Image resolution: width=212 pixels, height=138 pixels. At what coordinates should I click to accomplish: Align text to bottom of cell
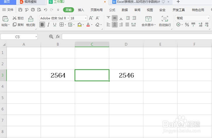[x=121, y=18]
